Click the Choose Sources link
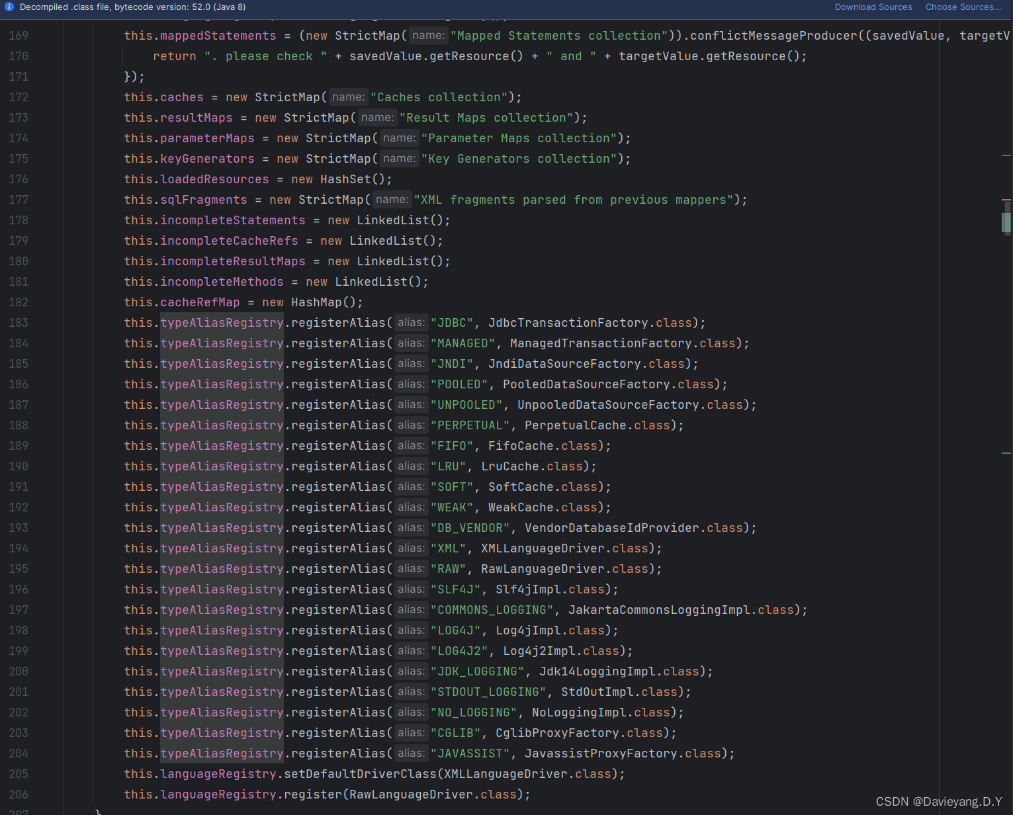Screen dimensions: 1013x815 point(963,7)
